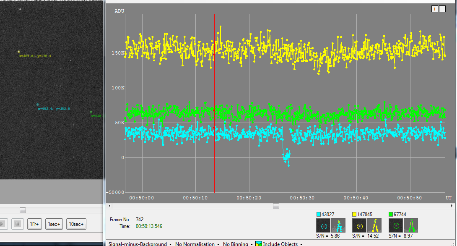Click the yellow color swatch for 147845
Viewport: 457px width, 246px height.
(x=355, y=215)
